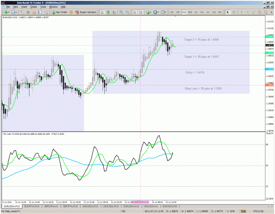Open the View menu

coord(15,7)
